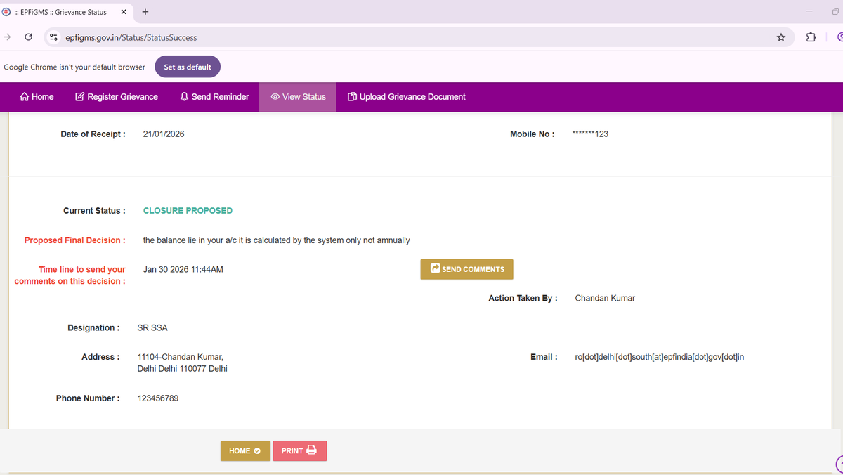
Task: Select the View Status tab
Action: (299, 97)
